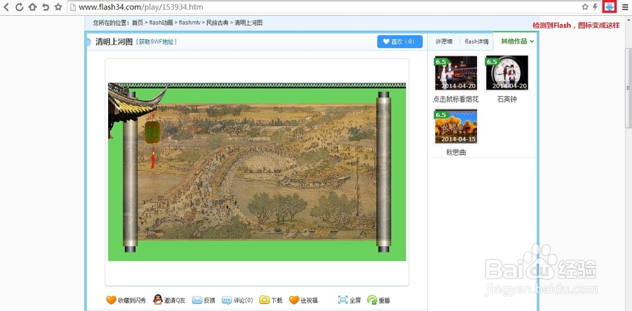Open the 秋思曲 thumbnail
The height and width of the screenshot is (311, 632).
(456, 126)
